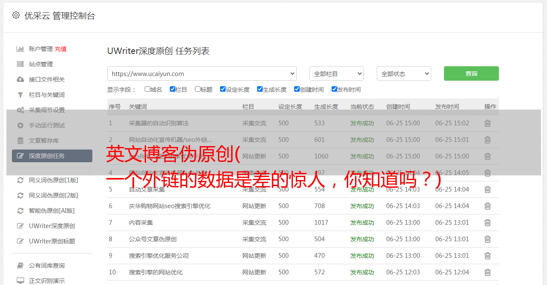Delete task row 庆华购物网站seo搜索引擎优化
This screenshot has height=285, width=547.
point(487,206)
